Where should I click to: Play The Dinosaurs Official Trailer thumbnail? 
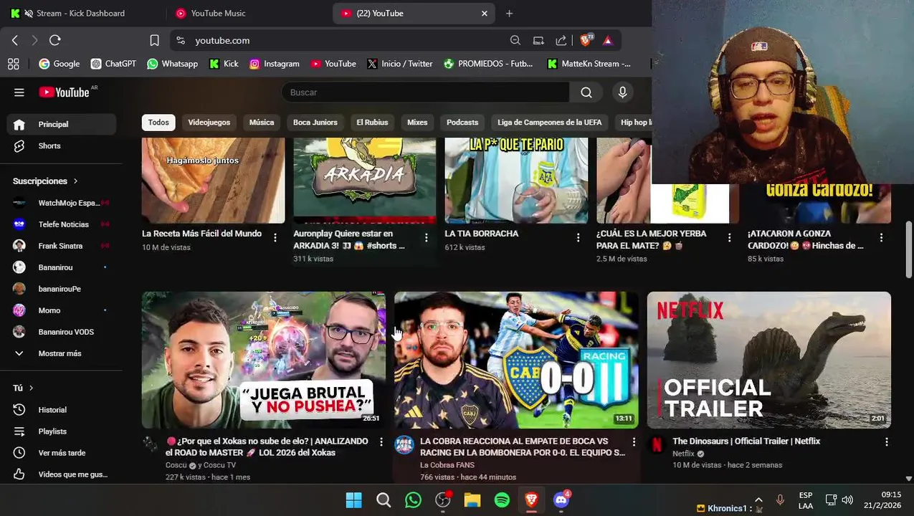[769, 360]
